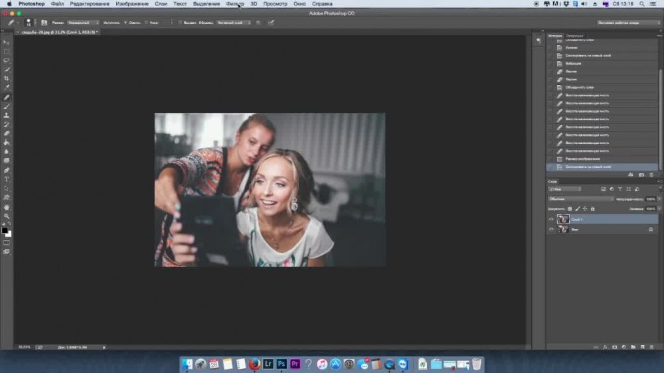Viewport: 664px width, 373px height.
Task: Click the delete layer trash icon
Action: point(651,346)
